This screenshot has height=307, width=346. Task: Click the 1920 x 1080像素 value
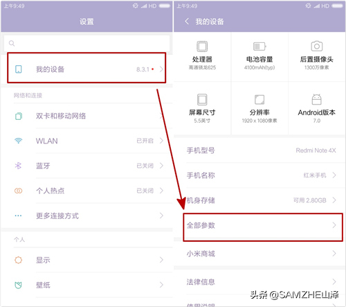pos(259,121)
